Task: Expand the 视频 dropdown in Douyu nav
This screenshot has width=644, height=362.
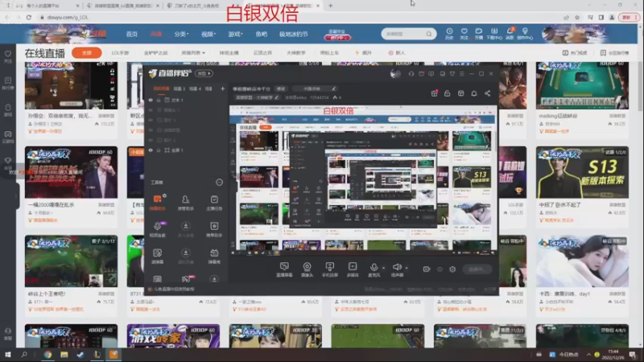Action: coord(208,34)
